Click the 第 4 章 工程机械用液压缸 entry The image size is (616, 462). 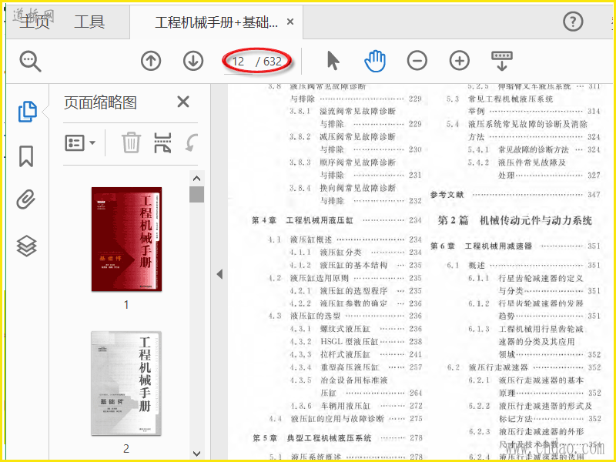[337, 220]
